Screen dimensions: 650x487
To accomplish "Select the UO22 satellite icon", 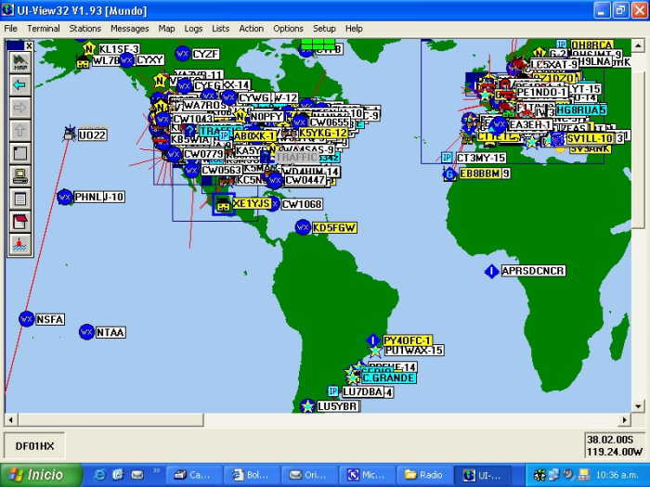I will [x=70, y=134].
